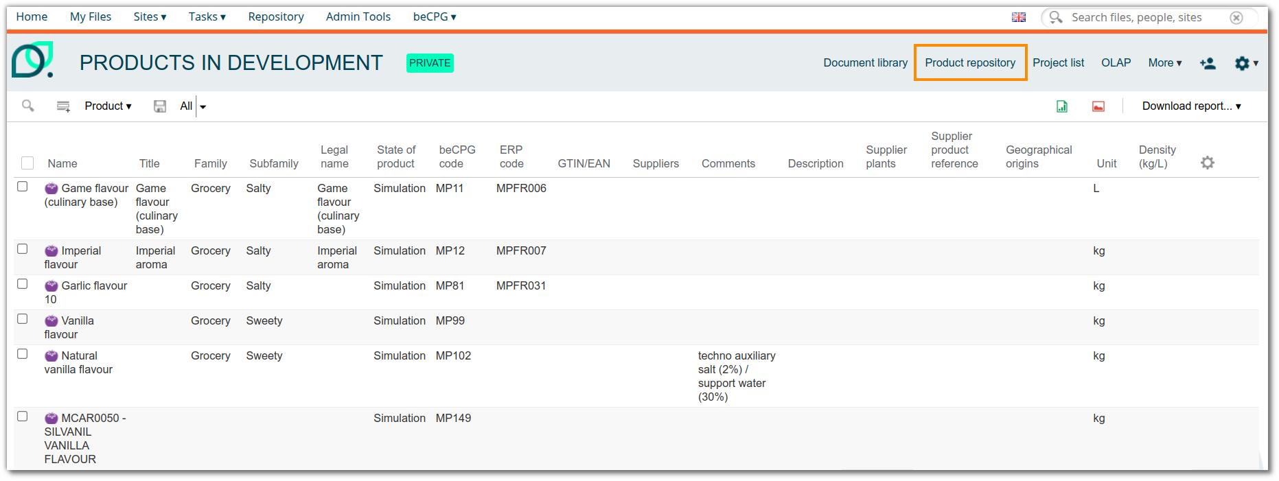Click the Game flavour product icon
The image size is (1279, 481).
tap(51, 189)
